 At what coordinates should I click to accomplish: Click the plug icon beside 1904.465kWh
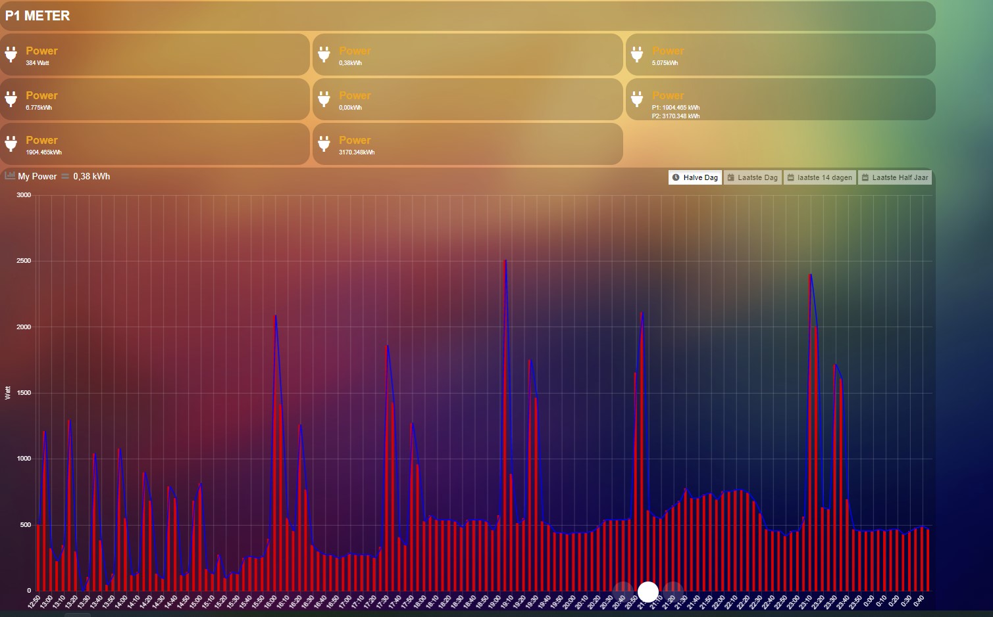(x=11, y=144)
